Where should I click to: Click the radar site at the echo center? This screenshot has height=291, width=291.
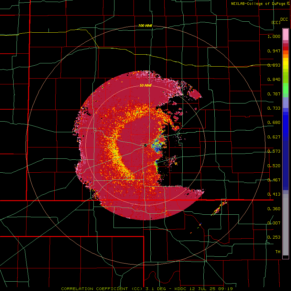(145, 145)
